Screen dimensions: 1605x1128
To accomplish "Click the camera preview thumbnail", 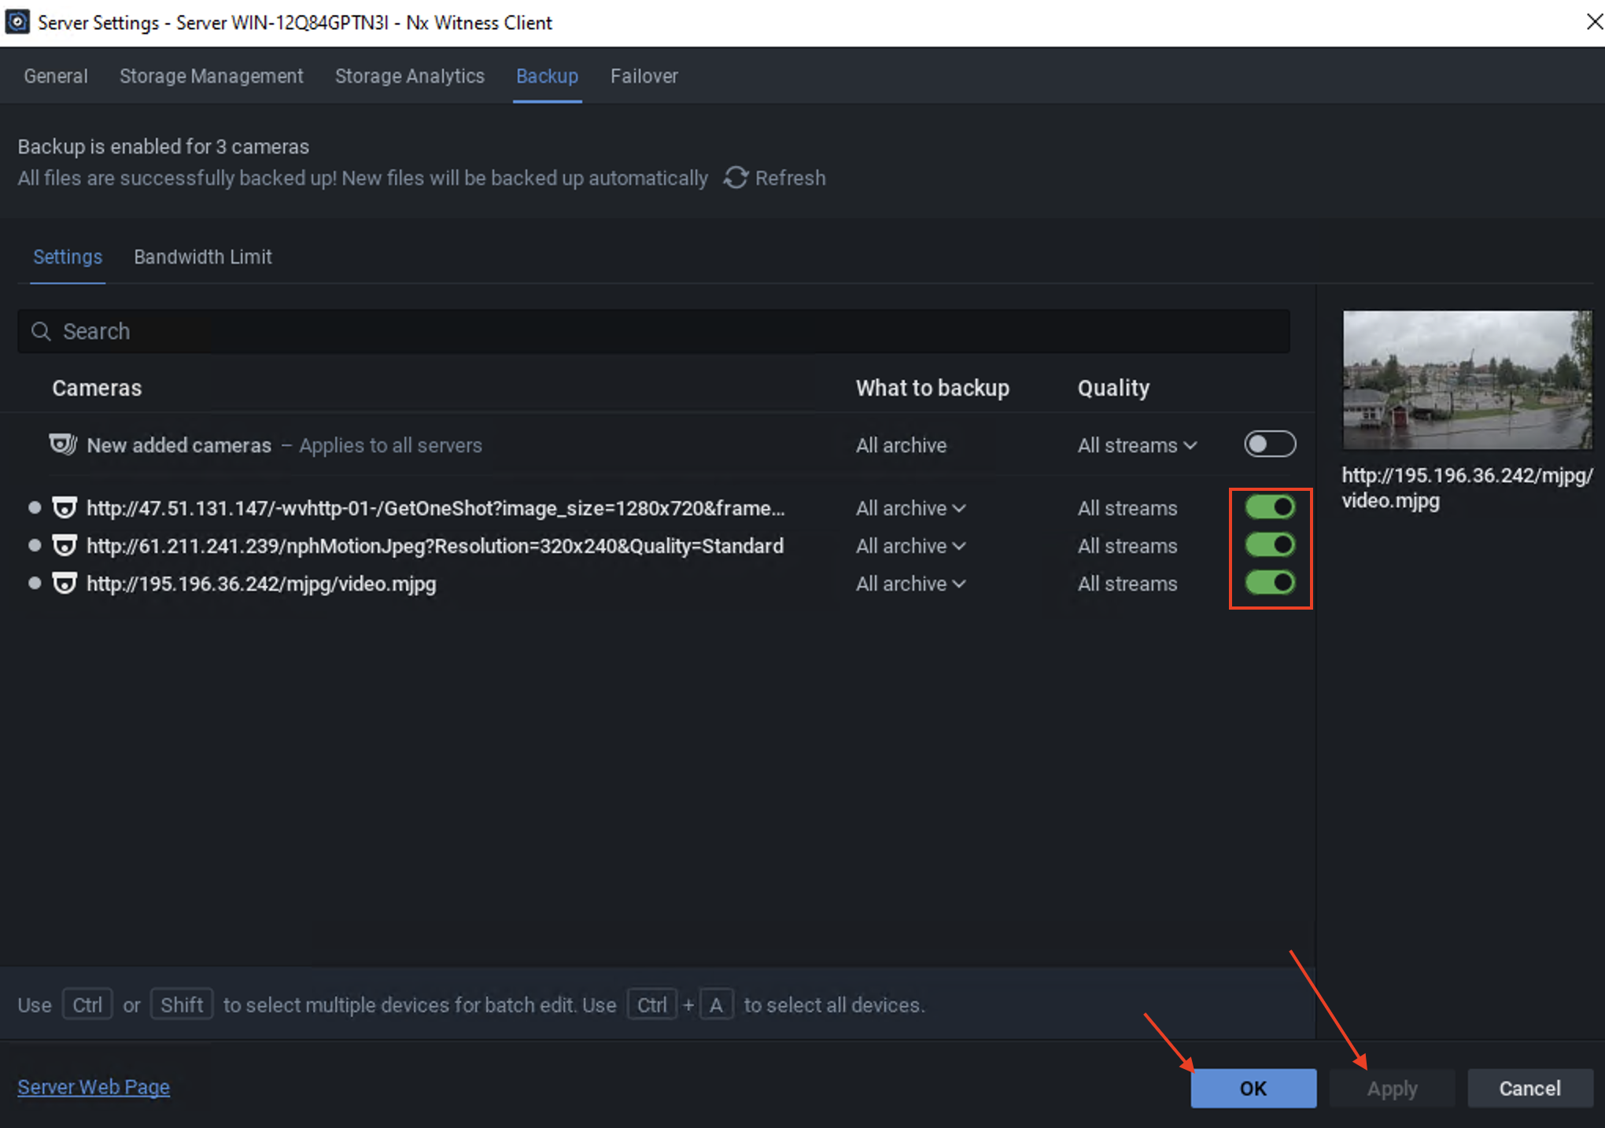I will [1467, 380].
